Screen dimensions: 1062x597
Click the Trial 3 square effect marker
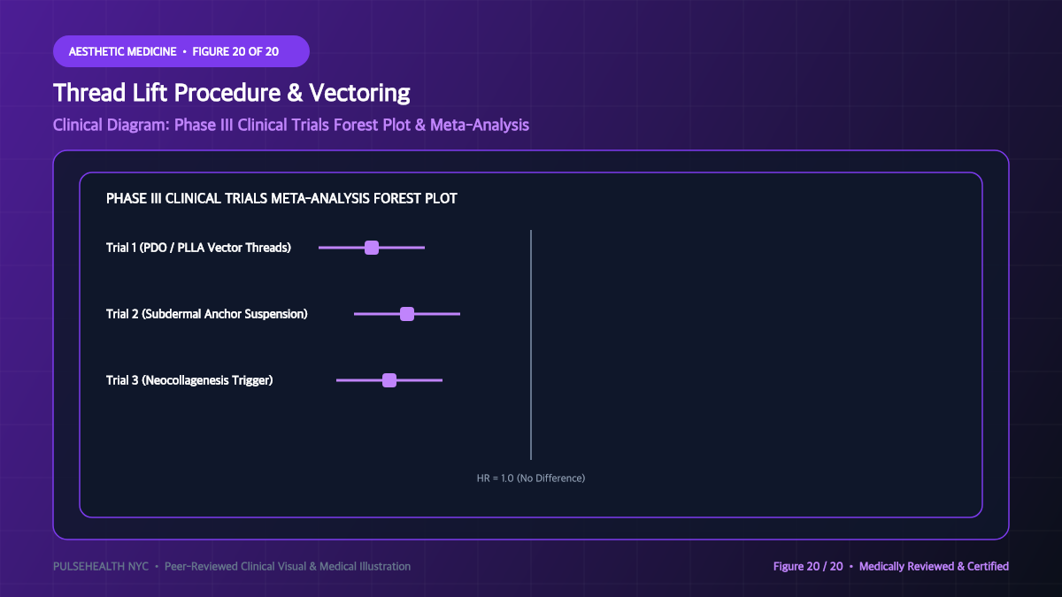pos(389,380)
